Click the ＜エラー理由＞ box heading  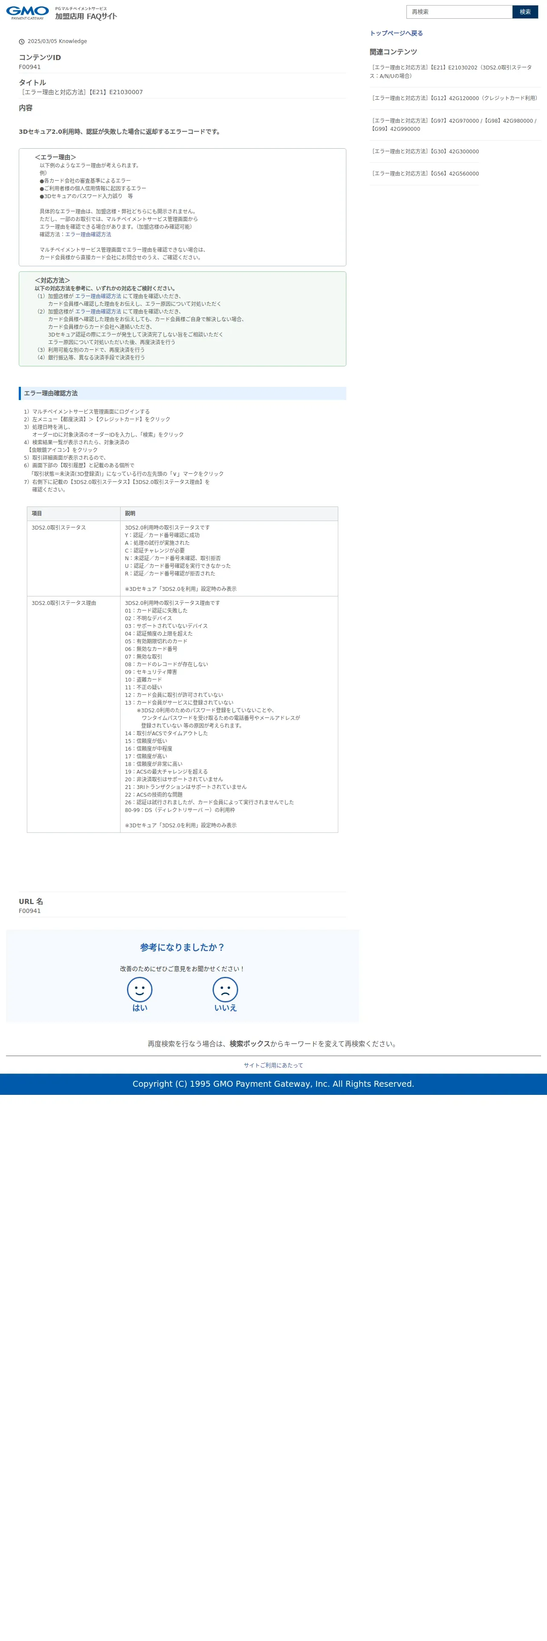point(55,157)
